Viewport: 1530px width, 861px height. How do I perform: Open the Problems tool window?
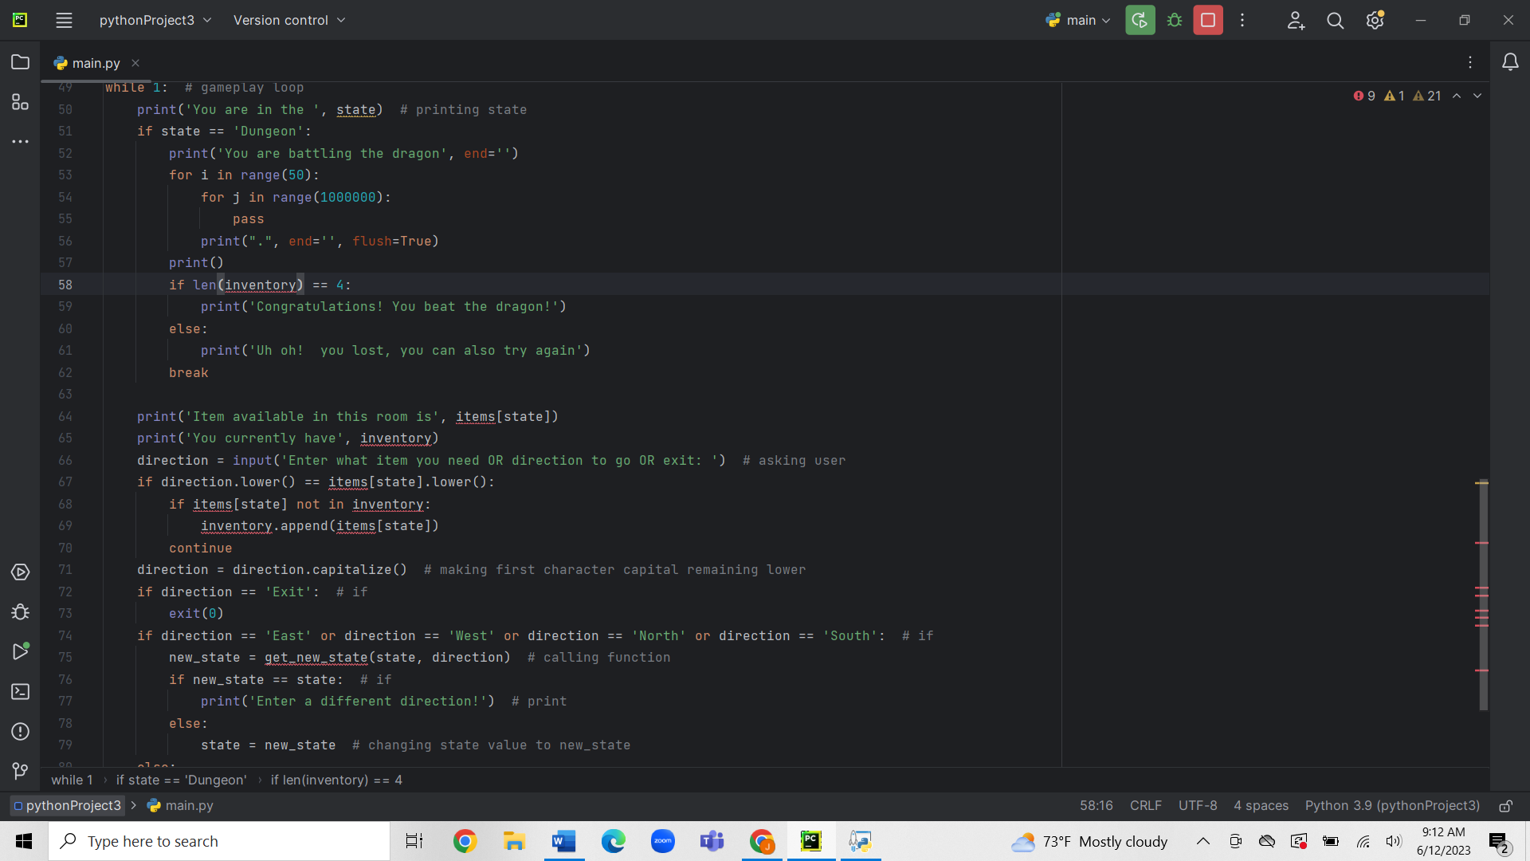(x=21, y=732)
